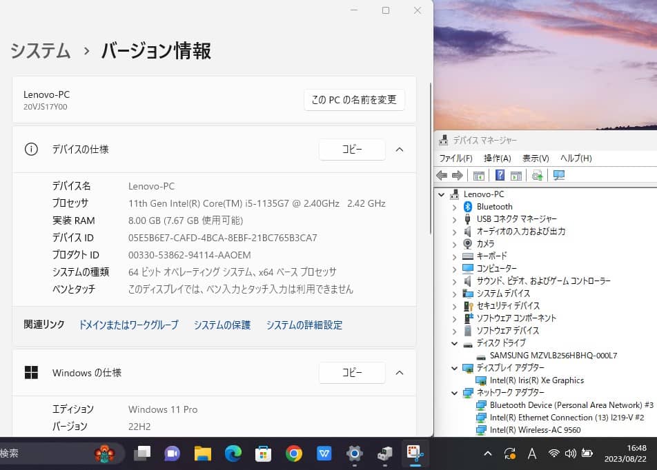Launch Google Chrome from the taskbar

294,453
